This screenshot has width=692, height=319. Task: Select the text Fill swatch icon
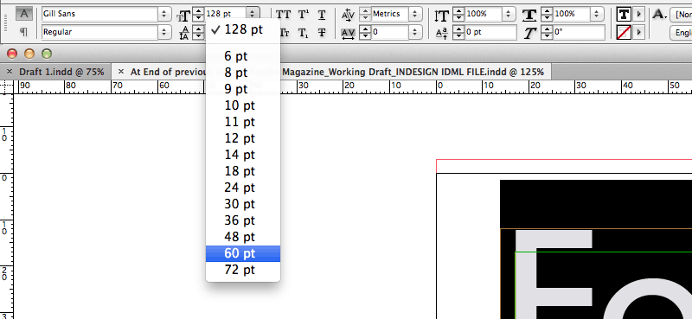(624, 14)
